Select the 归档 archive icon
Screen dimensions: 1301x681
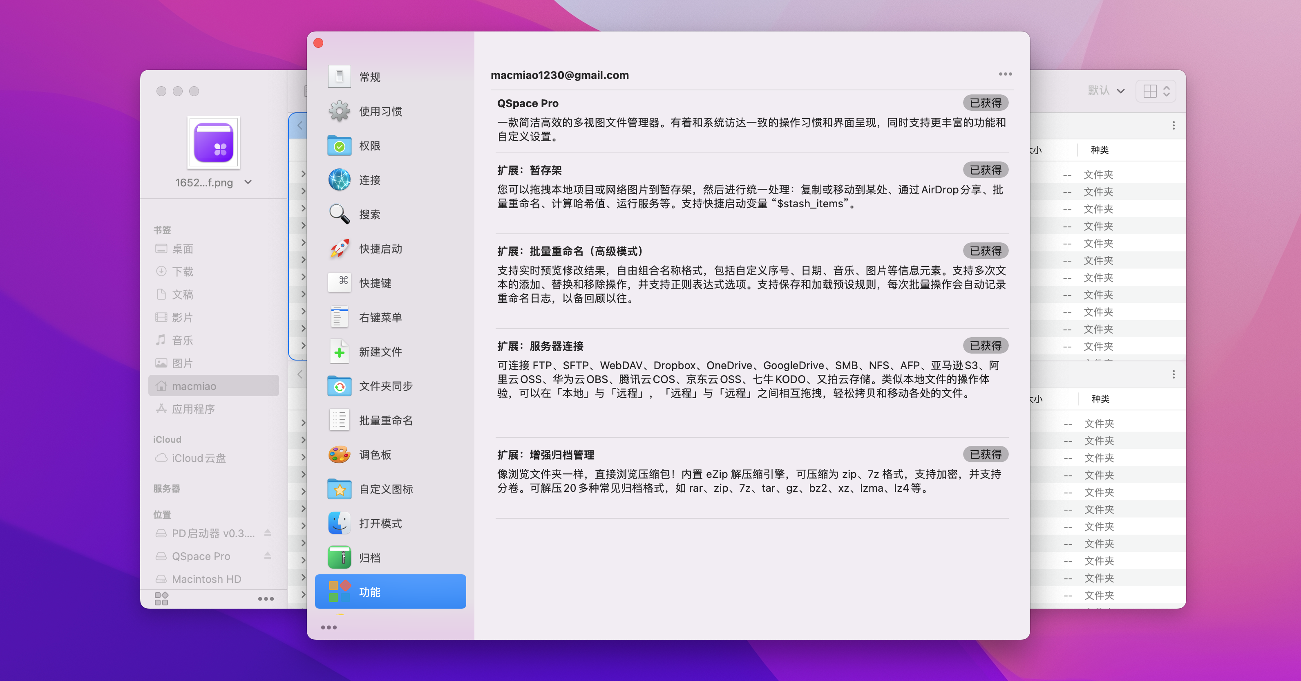click(x=340, y=558)
